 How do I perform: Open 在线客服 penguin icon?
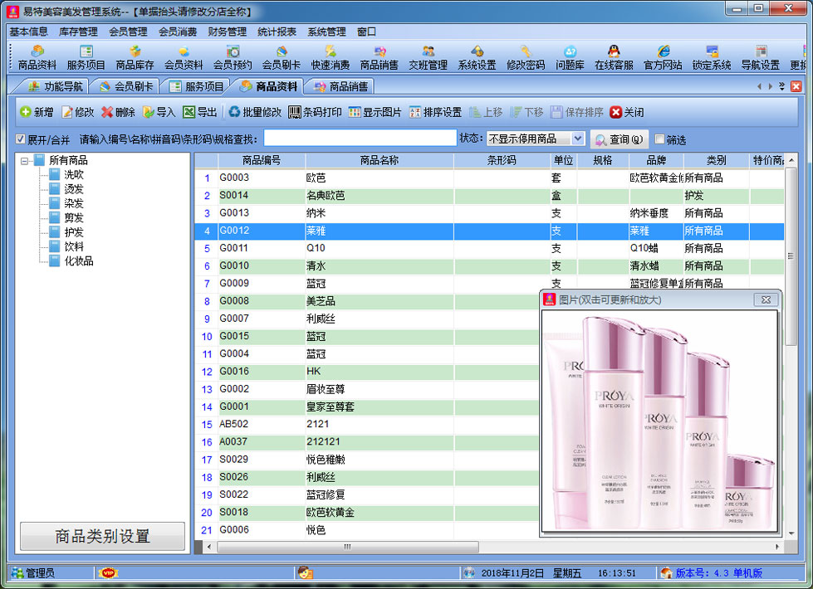click(x=614, y=57)
